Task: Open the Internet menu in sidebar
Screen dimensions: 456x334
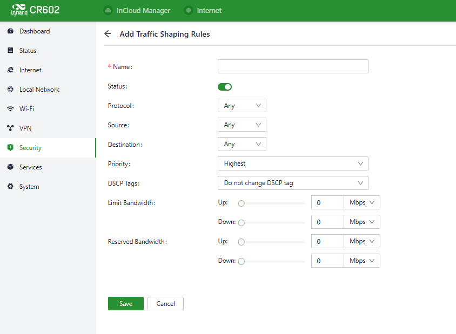Action: click(30, 70)
